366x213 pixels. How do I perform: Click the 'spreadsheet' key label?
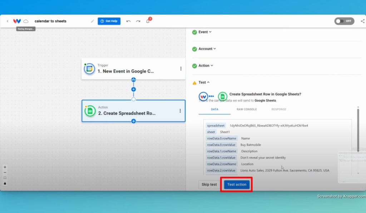tap(216, 126)
